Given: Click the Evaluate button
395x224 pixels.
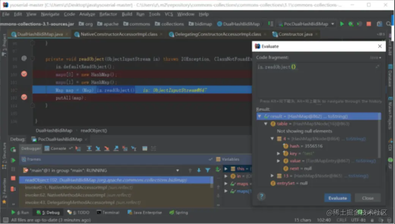Looking at the screenshot, I should click(337, 198).
